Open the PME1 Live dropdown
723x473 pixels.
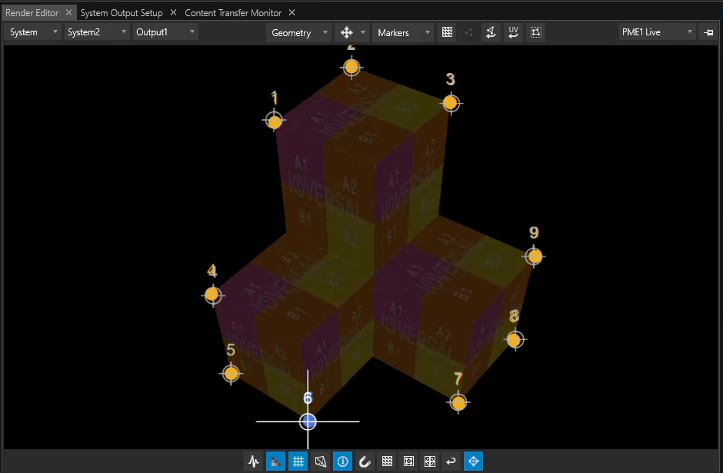click(x=658, y=32)
